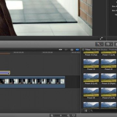Viewport: 117px width, 117px height.
Task: Select the Preset 16 [Top] title
Action: 91,54
